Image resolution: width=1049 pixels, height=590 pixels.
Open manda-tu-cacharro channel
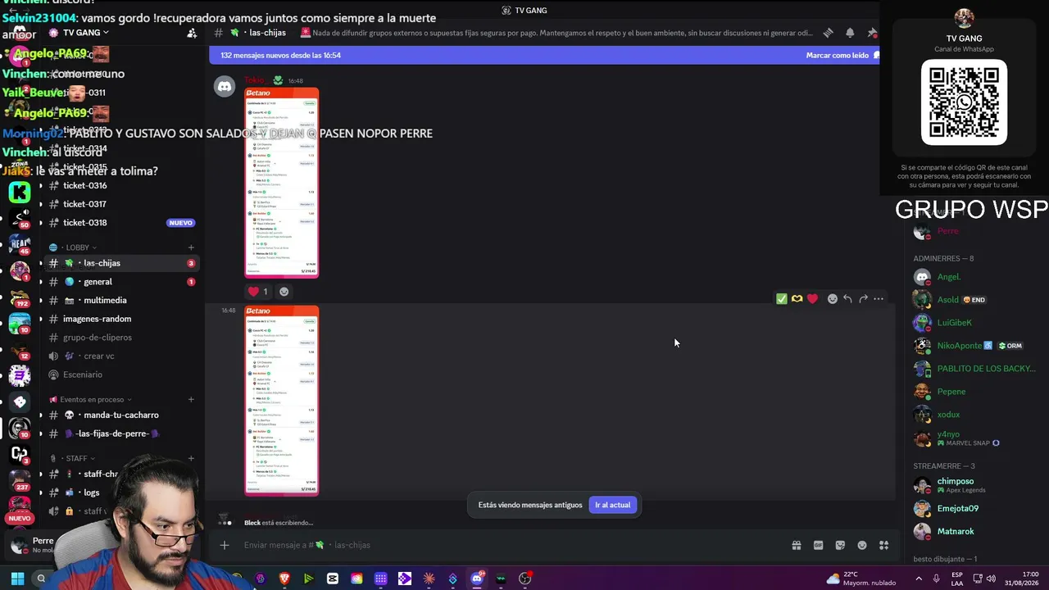(x=121, y=415)
